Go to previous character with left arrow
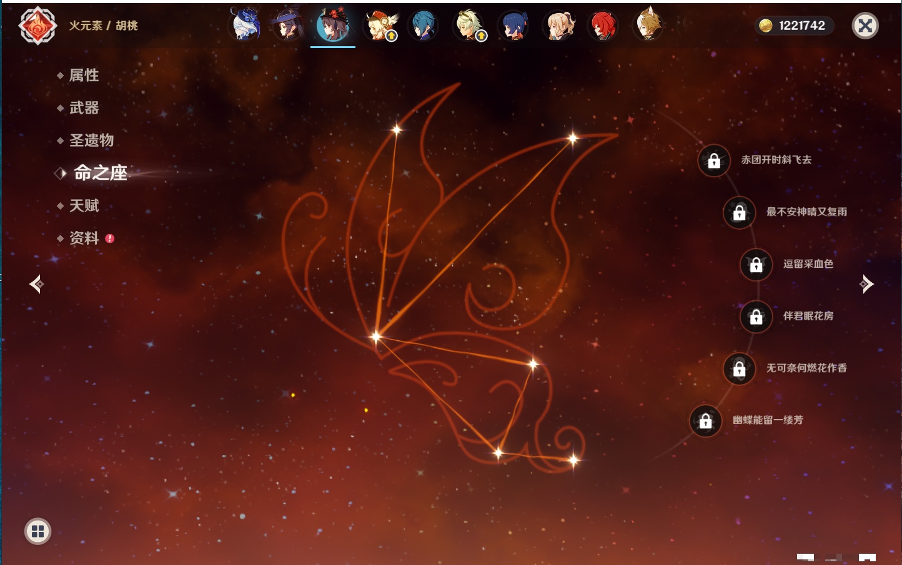 click(36, 284)
